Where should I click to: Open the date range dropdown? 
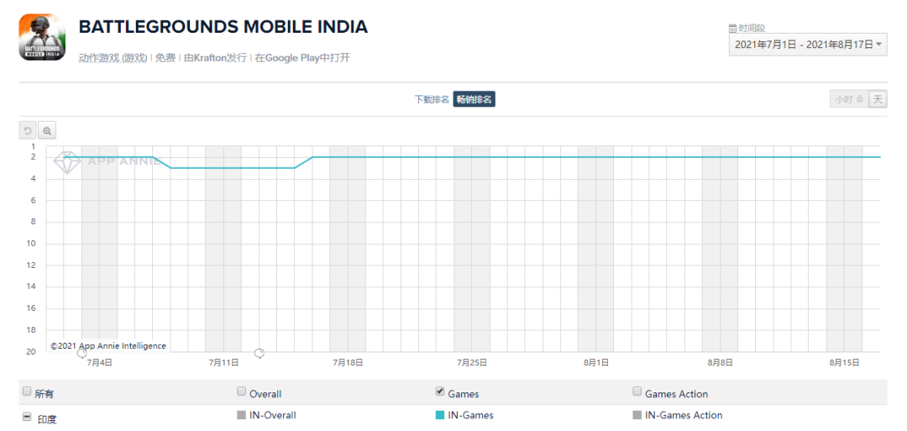[x=809, y=45]
